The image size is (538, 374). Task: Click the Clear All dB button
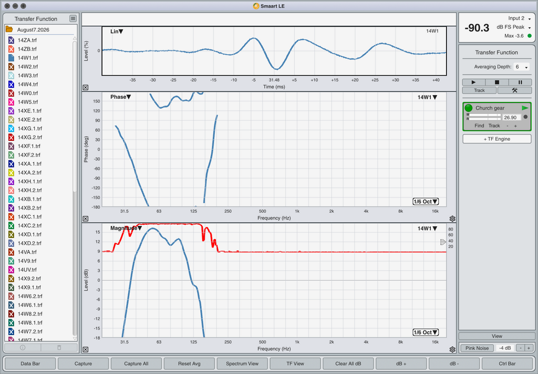tap(348, 363)
